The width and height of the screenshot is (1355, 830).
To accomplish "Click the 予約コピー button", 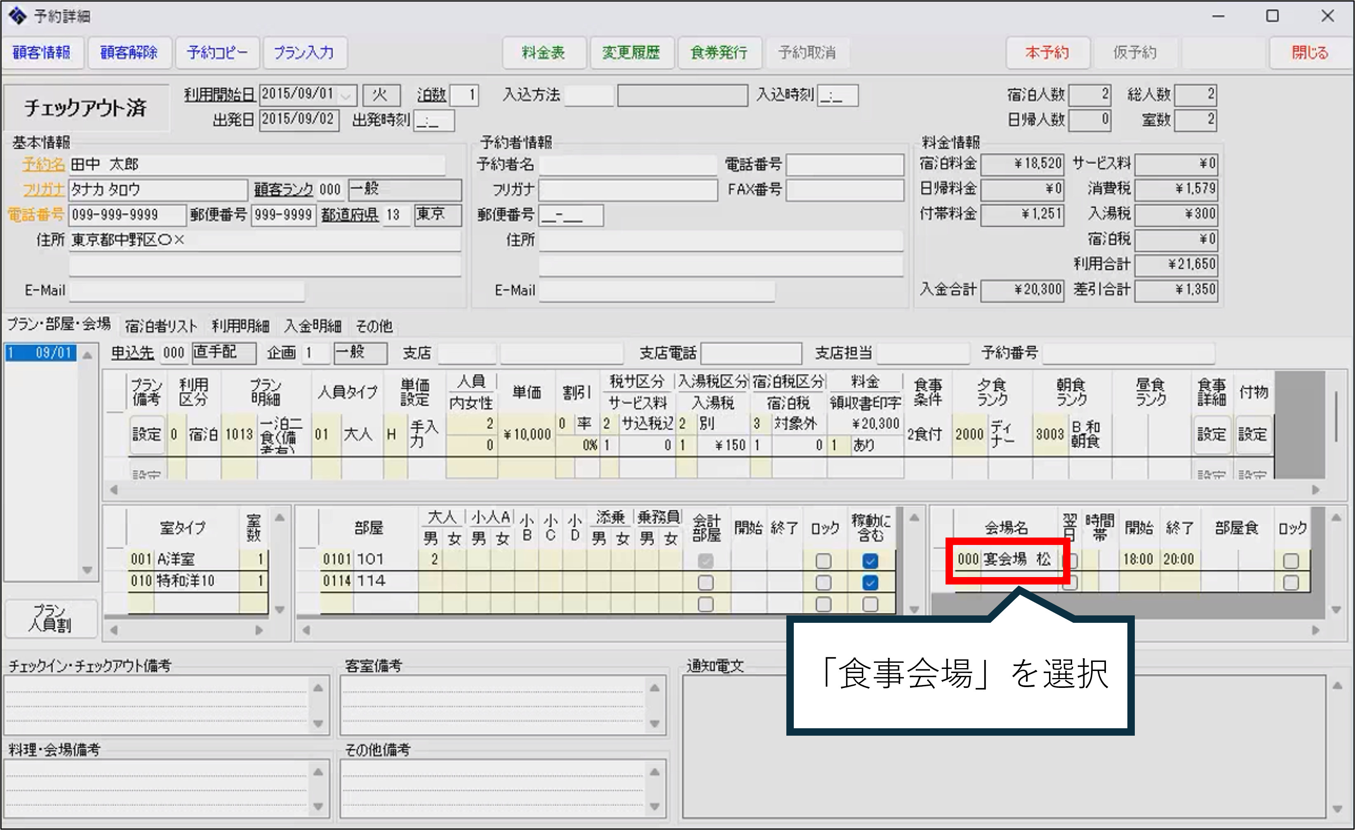I will [x=216, y=53].
